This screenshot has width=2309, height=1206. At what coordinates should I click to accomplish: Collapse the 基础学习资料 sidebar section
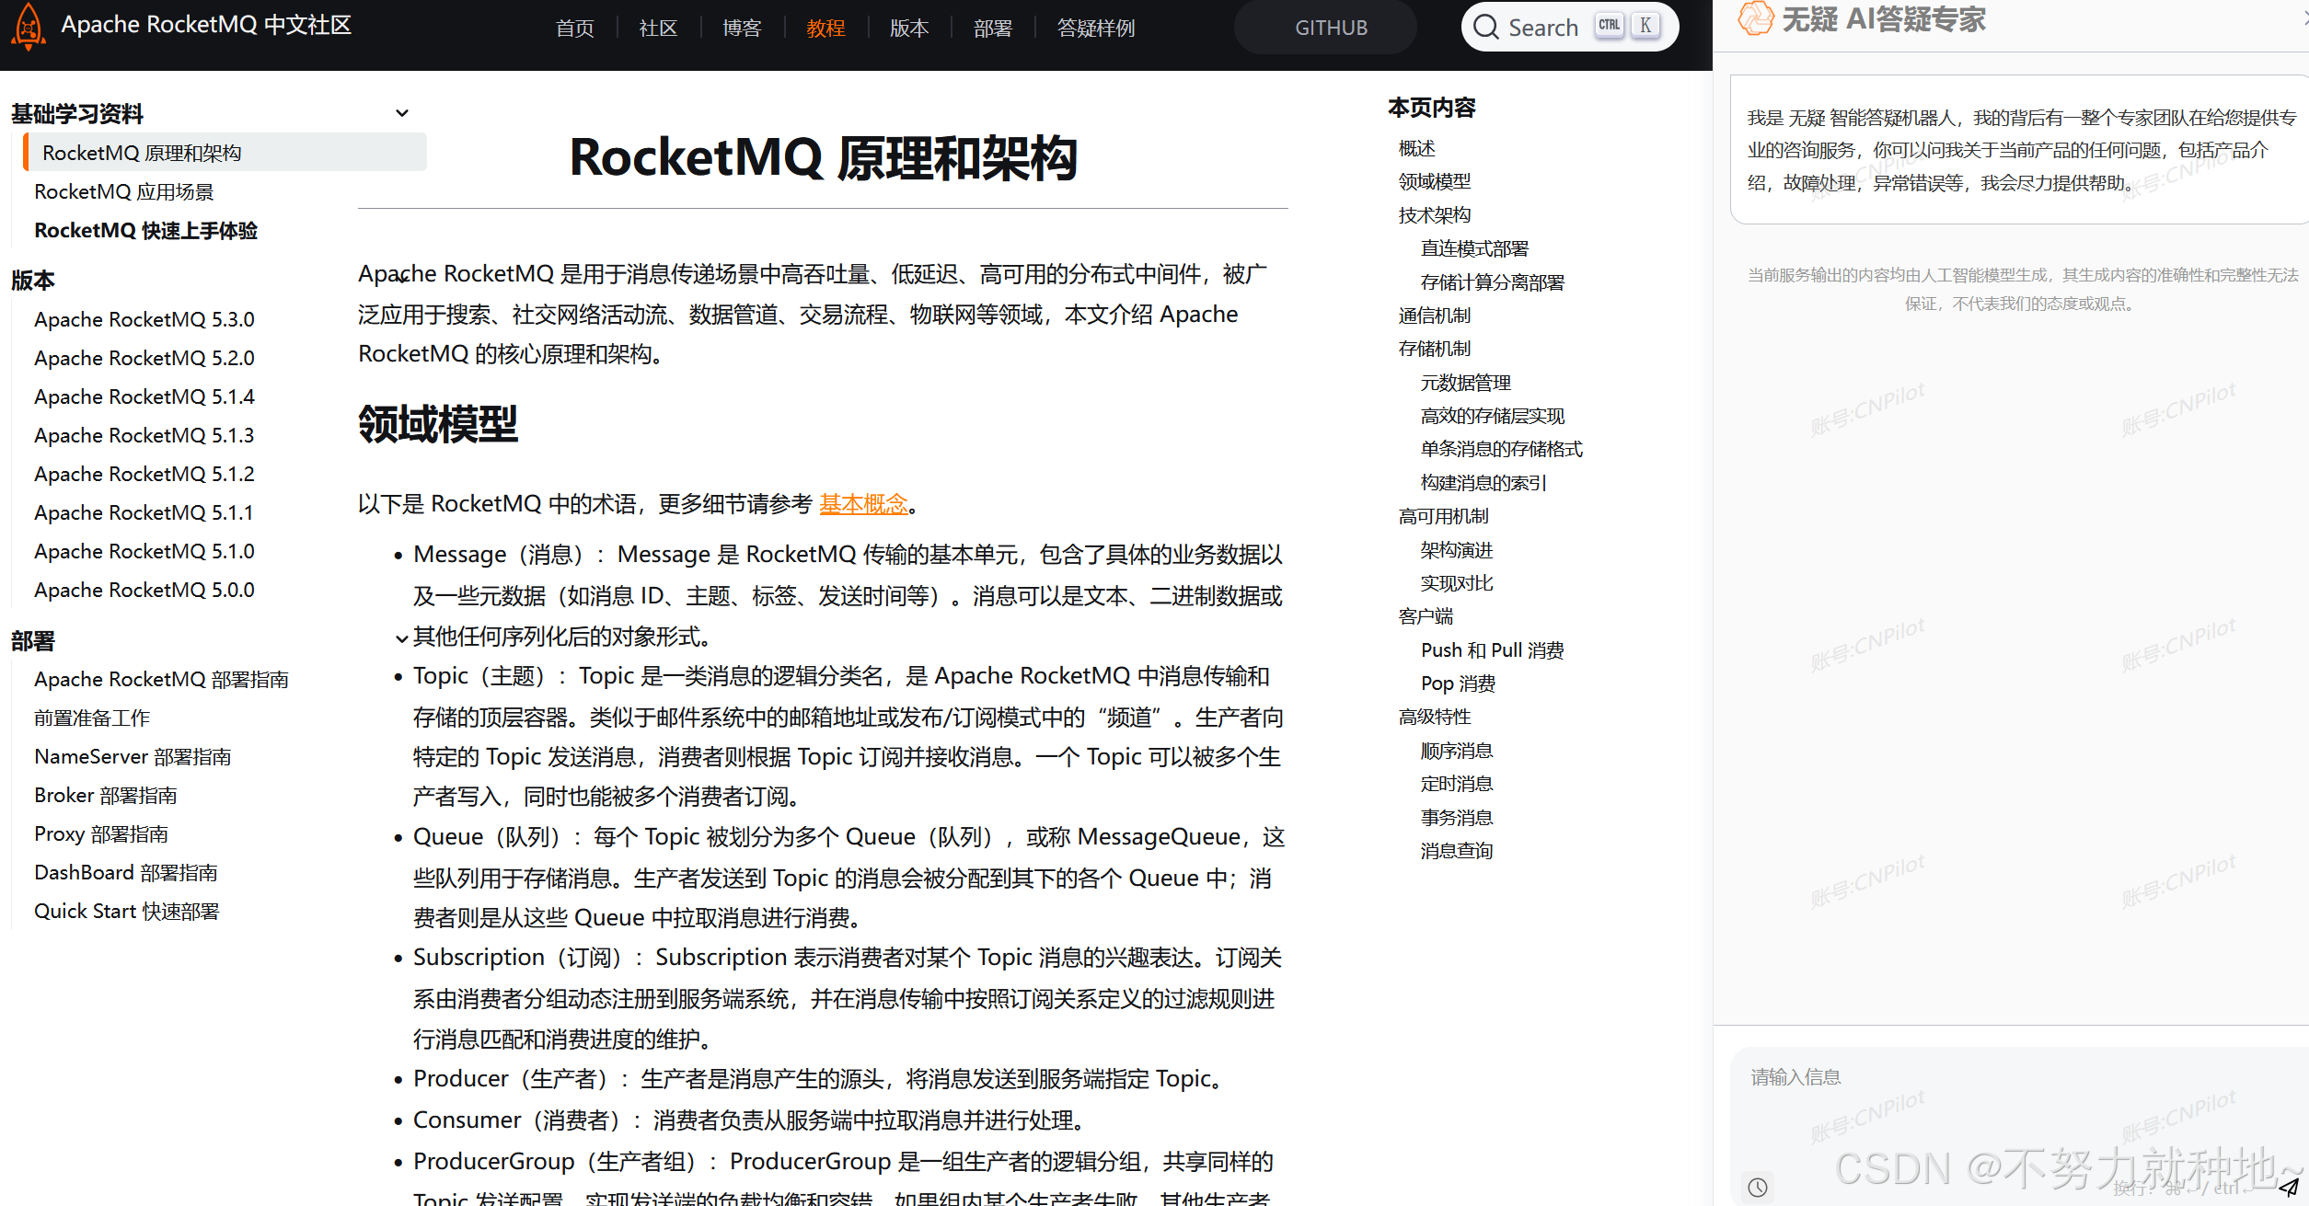pos(401,113)
